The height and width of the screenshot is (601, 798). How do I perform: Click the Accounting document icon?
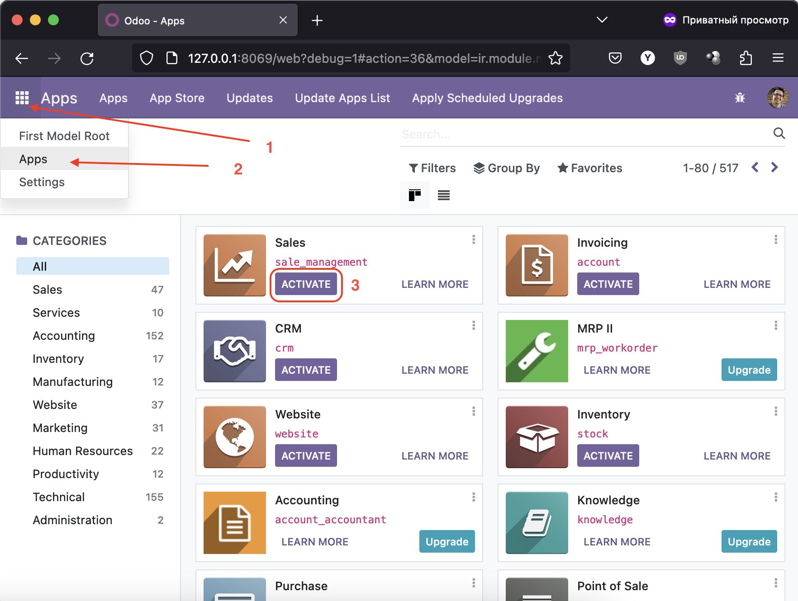click(x=235, y=523)
